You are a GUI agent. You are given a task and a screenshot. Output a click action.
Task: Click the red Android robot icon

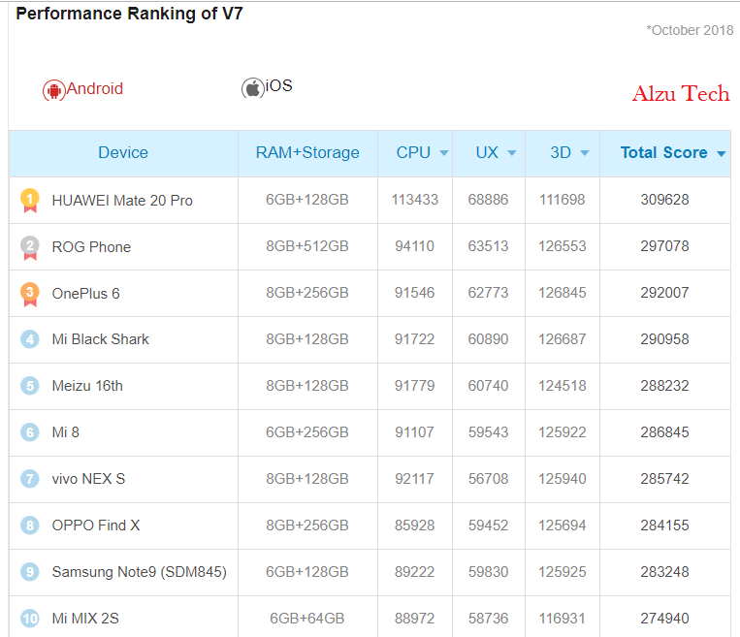(x=53, y=90)
